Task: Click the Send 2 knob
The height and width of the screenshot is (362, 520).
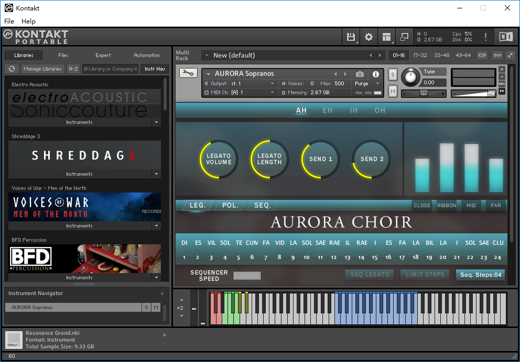Action: point(372,159)
